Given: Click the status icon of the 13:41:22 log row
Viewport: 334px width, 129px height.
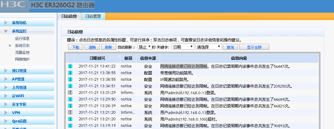Looking at the screenshot, I should click(x=70, y=66).
